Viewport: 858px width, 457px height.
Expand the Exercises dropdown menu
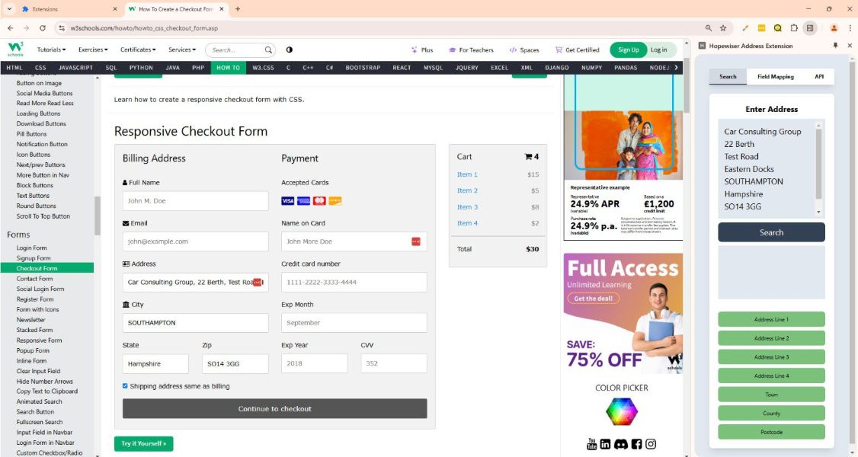pos(94,50)
